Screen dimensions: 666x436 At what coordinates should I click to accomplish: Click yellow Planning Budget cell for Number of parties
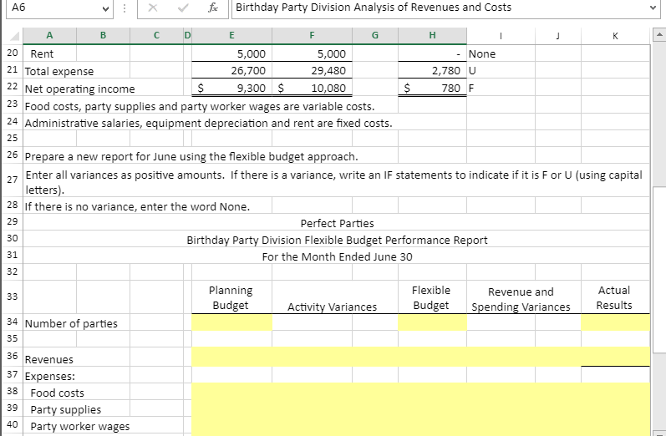tap(232, 322)
